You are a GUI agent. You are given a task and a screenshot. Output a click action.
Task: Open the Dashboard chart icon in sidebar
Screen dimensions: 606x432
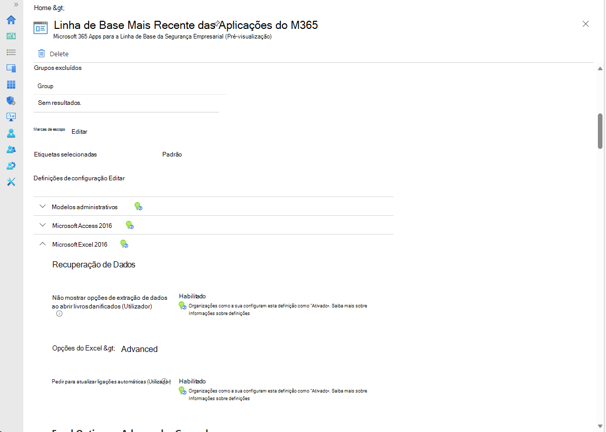(x=11, y=36)
